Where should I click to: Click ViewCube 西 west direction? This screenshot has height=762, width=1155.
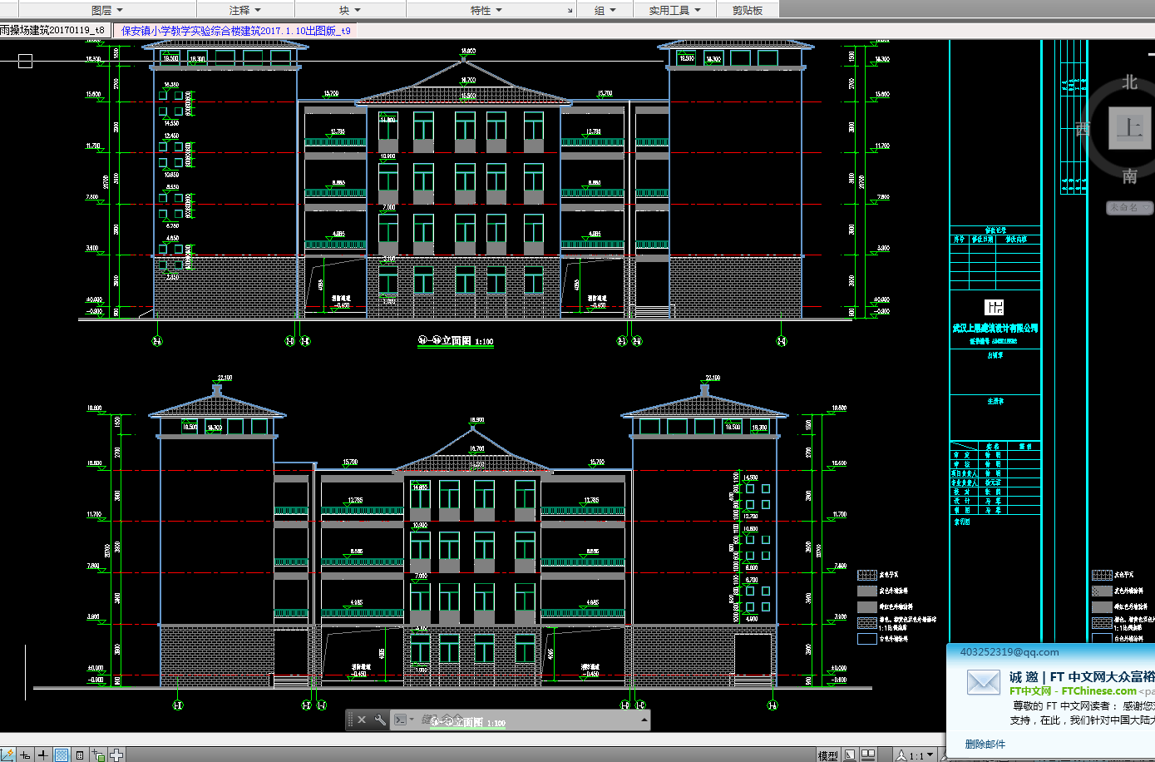[x=1082, y=129]
